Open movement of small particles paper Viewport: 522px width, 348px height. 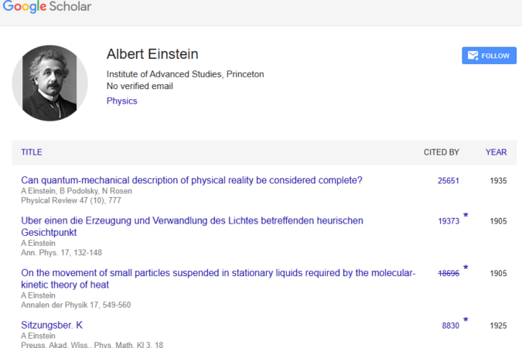[x=218, y=278]
